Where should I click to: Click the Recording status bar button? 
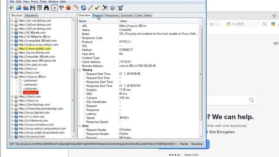[197, 144]
